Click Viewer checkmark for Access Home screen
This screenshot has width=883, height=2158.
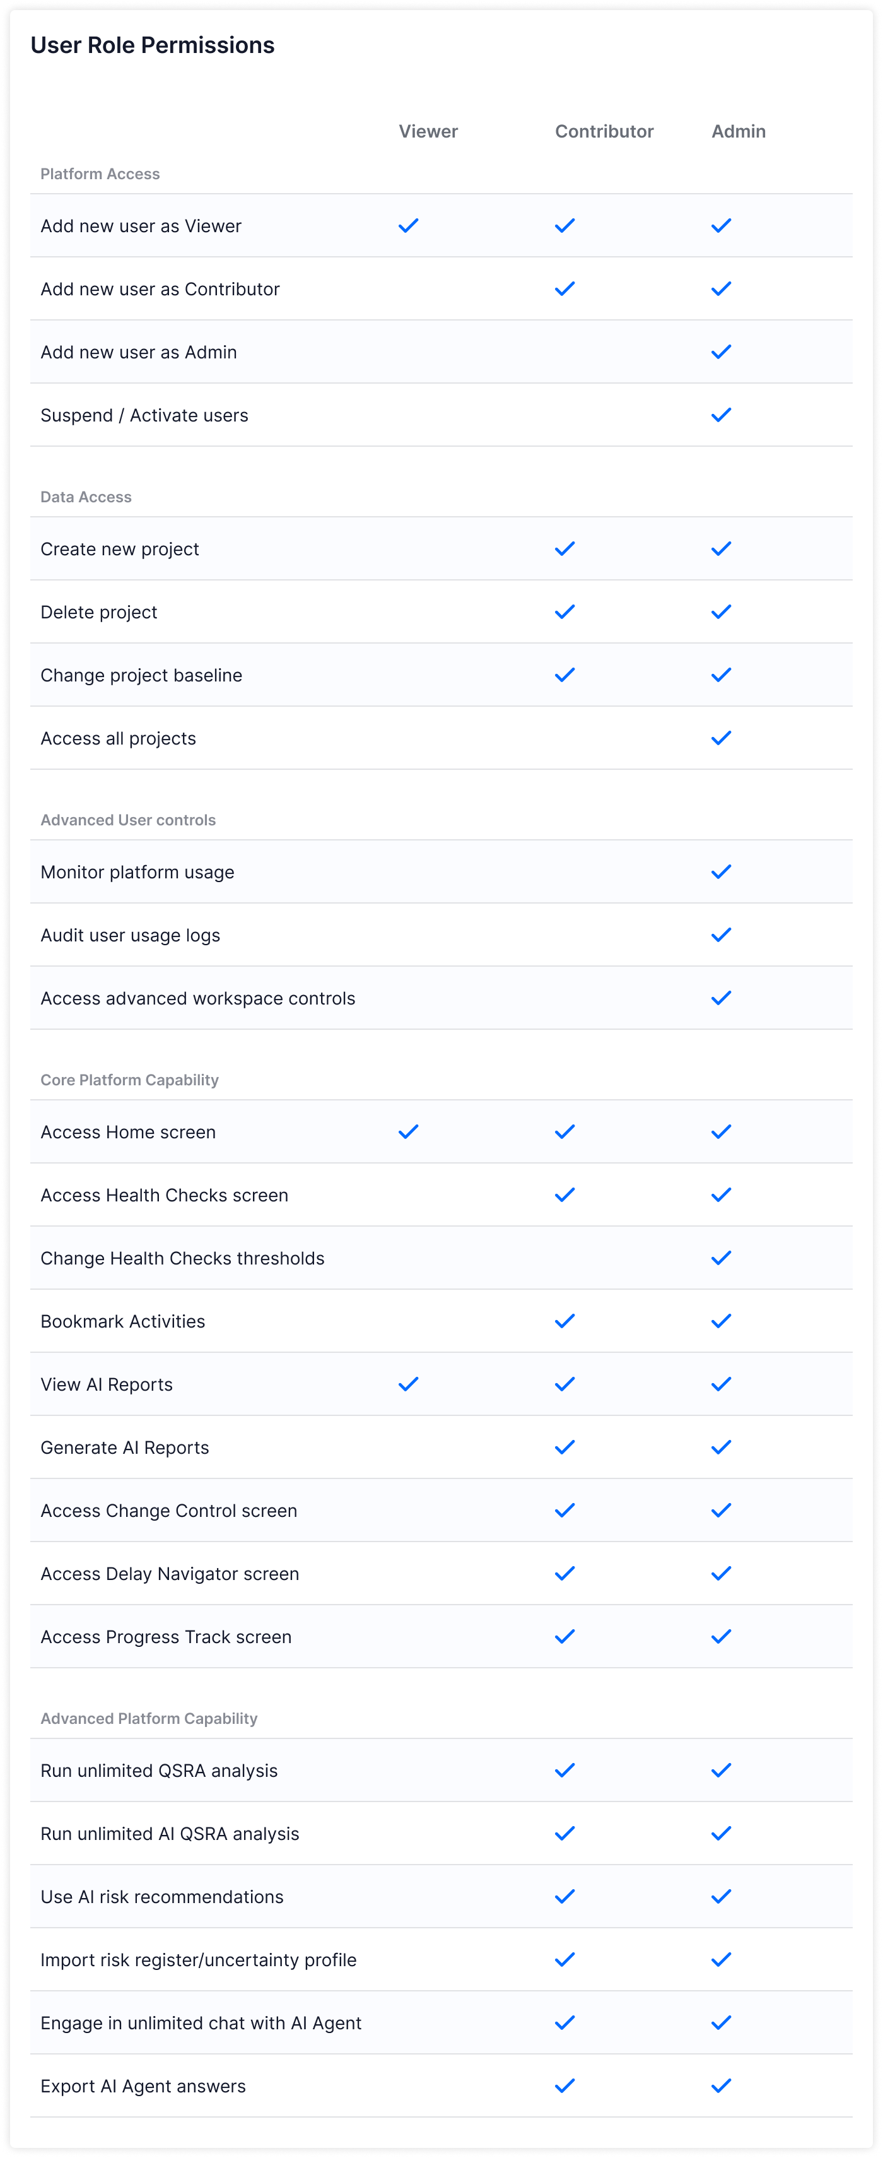click(x=409, y=1132)
